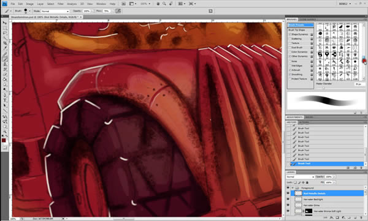Click the Rotate View icon in application bar
368x221 pixels.
tap(171, 4)
